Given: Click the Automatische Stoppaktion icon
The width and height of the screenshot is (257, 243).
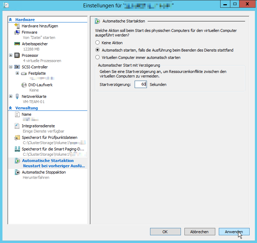Looking at the screenshot, I should pyautogui.click(x=17, y=172).
